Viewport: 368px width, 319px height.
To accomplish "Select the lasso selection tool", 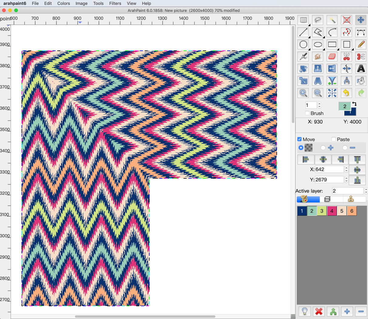I will (x=318, y=20).
